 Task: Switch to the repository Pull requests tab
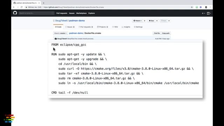(86, 27)
